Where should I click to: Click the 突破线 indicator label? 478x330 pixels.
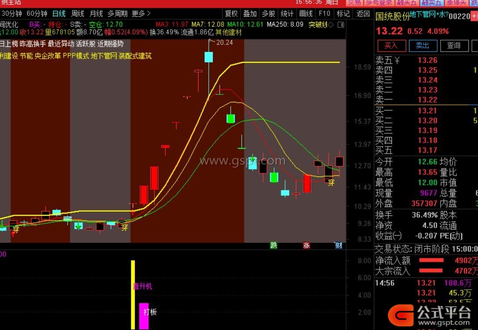318,25
